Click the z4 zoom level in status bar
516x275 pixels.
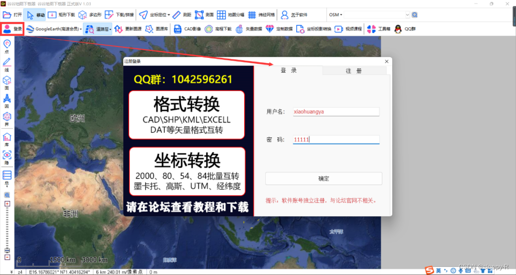[x=20, y=272]
